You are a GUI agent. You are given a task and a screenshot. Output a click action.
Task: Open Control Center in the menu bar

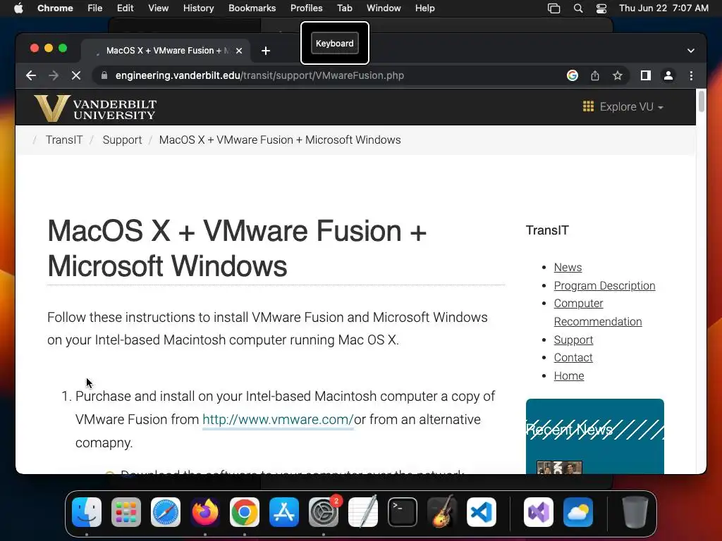point(601,8)
